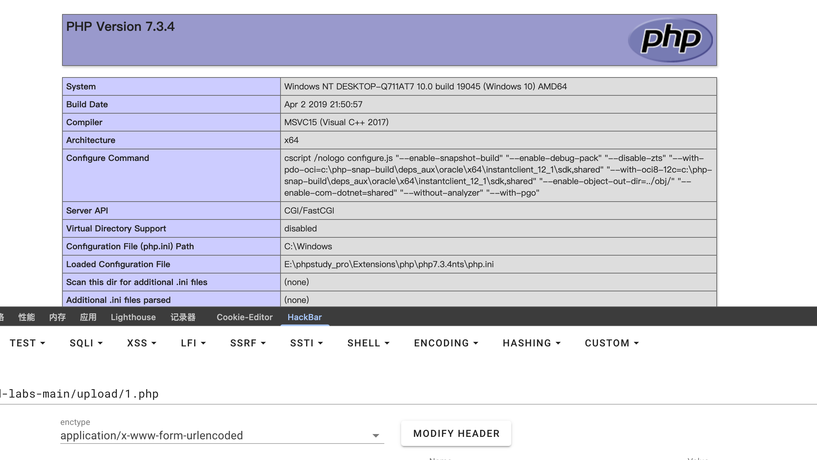Image resolution: width=817 pixels, height=460 pixels.
Task: Expand the LFI dropdown
Action: click(x=193, y=343)
